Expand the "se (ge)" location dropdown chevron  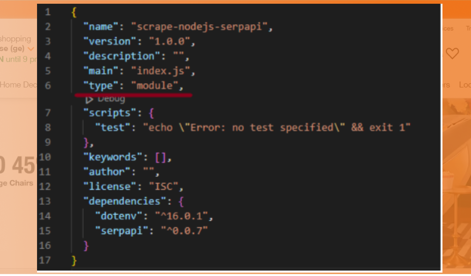click(31, 49)
